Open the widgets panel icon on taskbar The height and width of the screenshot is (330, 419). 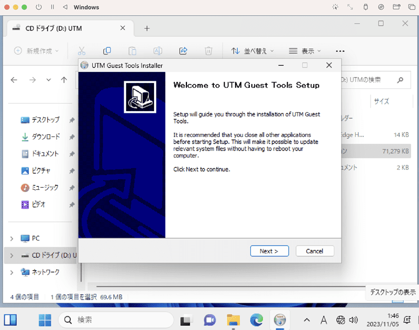click(x=10, y=320)
